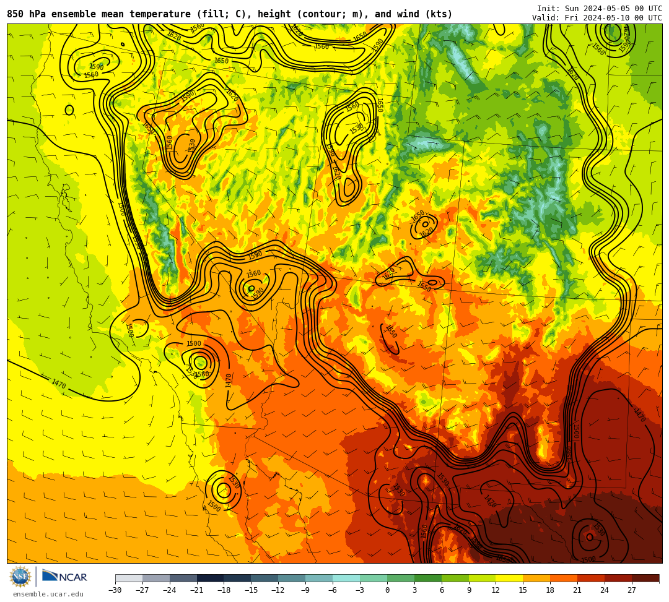Viewport: 669px width, 602px height.
Task: Pick the lime 9 to 12 colorbar segment
Action: click(483, 578)
